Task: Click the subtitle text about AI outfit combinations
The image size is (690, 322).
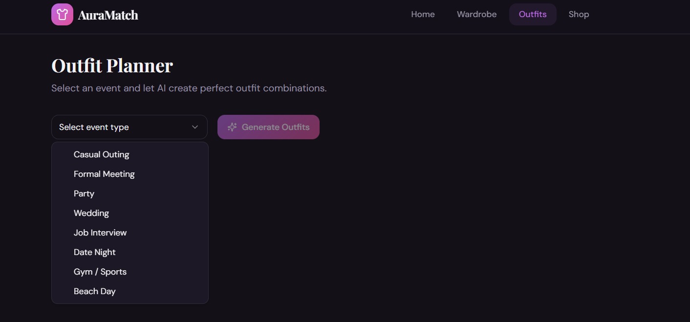Action: [x=189, y=88]
